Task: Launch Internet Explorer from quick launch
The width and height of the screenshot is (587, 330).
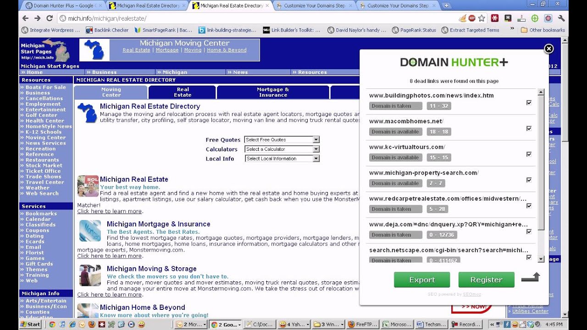Action: (x=72, y=324)
